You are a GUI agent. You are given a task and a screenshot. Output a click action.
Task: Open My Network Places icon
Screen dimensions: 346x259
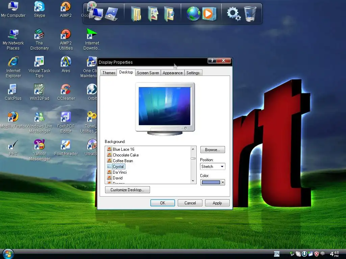pyautogui.click(x=13, y=40)
